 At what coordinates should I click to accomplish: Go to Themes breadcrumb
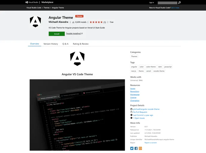coord(46,8)
